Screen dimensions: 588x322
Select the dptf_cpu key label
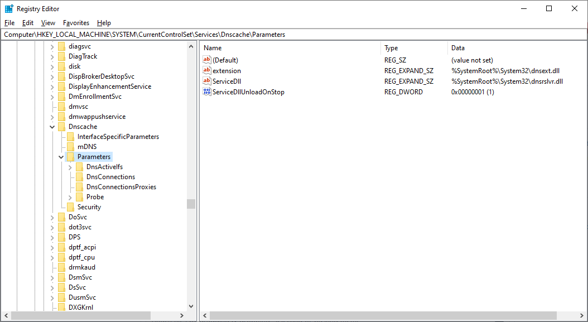tap(82, 257)
